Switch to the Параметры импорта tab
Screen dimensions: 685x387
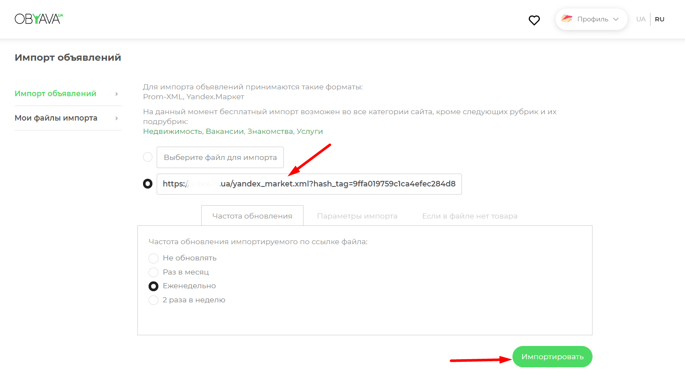point(357,216)
